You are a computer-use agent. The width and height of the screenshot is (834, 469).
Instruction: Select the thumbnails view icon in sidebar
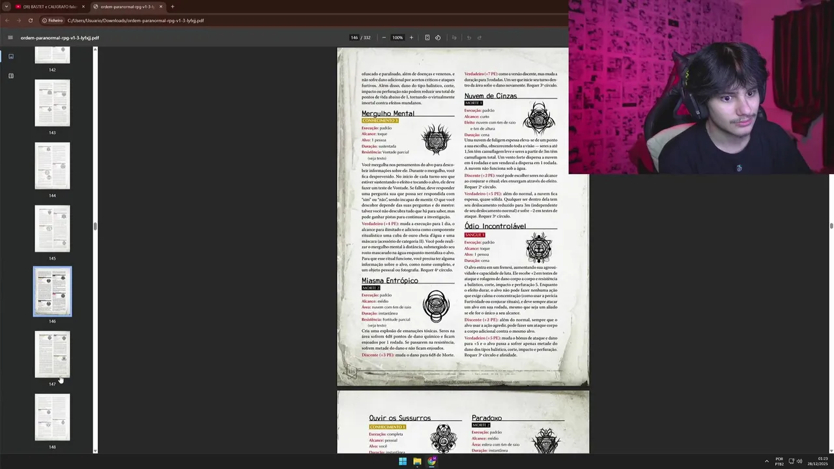(x=10, y=57)
